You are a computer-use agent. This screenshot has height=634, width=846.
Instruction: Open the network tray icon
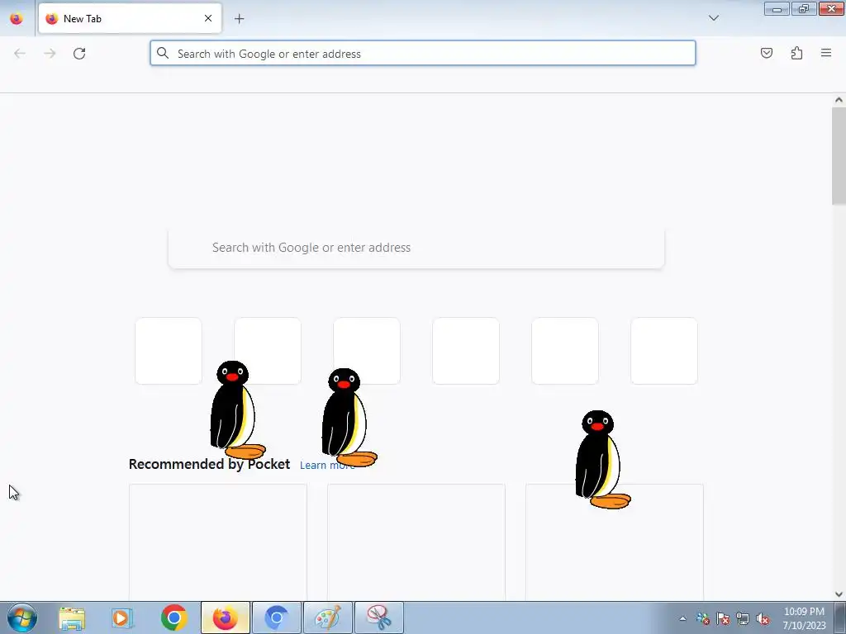click(x=743, y=618)
